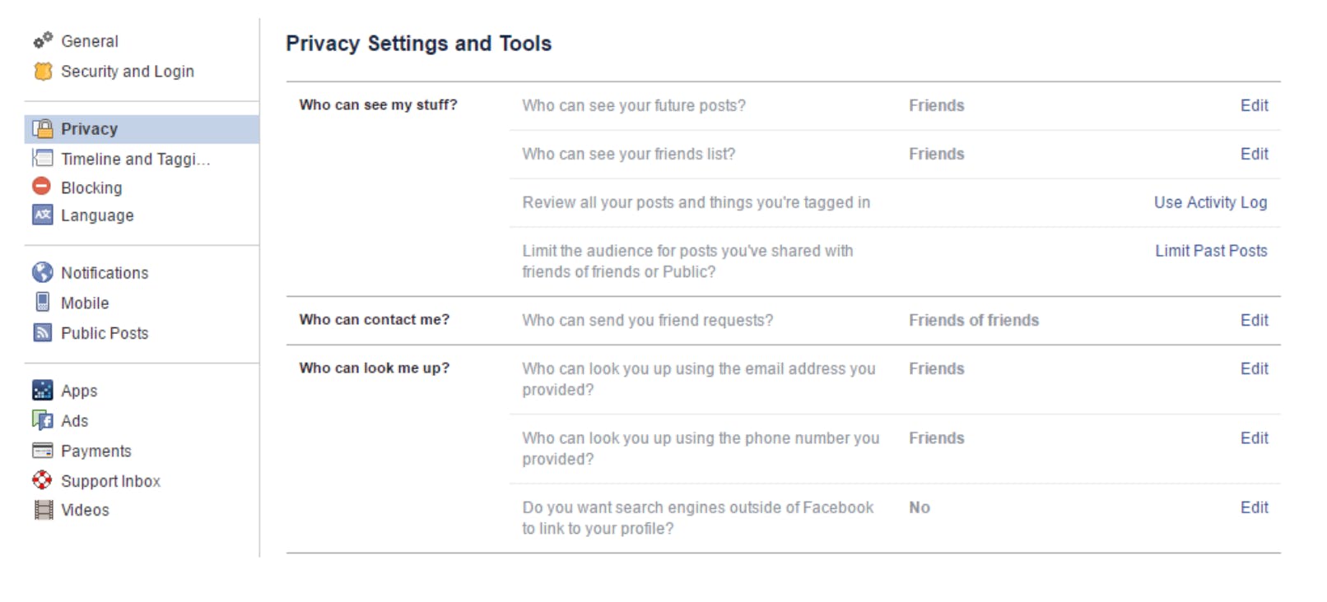Select the Privacy sidebar item

(142, 129)
